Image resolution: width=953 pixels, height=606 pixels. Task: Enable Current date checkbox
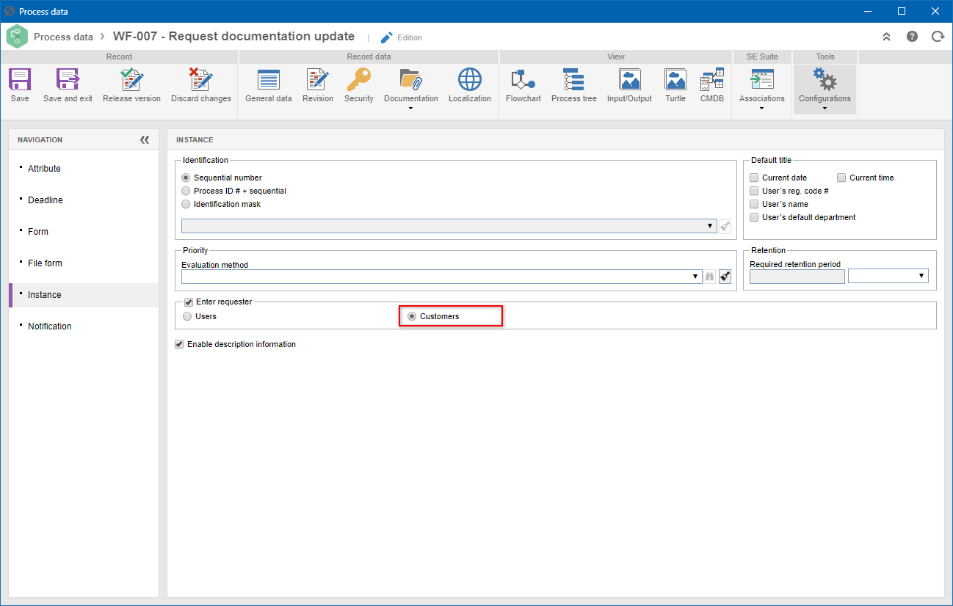[754, 178]
